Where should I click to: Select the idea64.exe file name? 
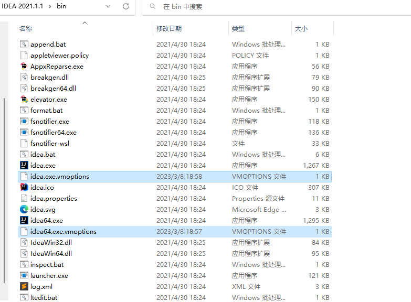click(47, 221)
